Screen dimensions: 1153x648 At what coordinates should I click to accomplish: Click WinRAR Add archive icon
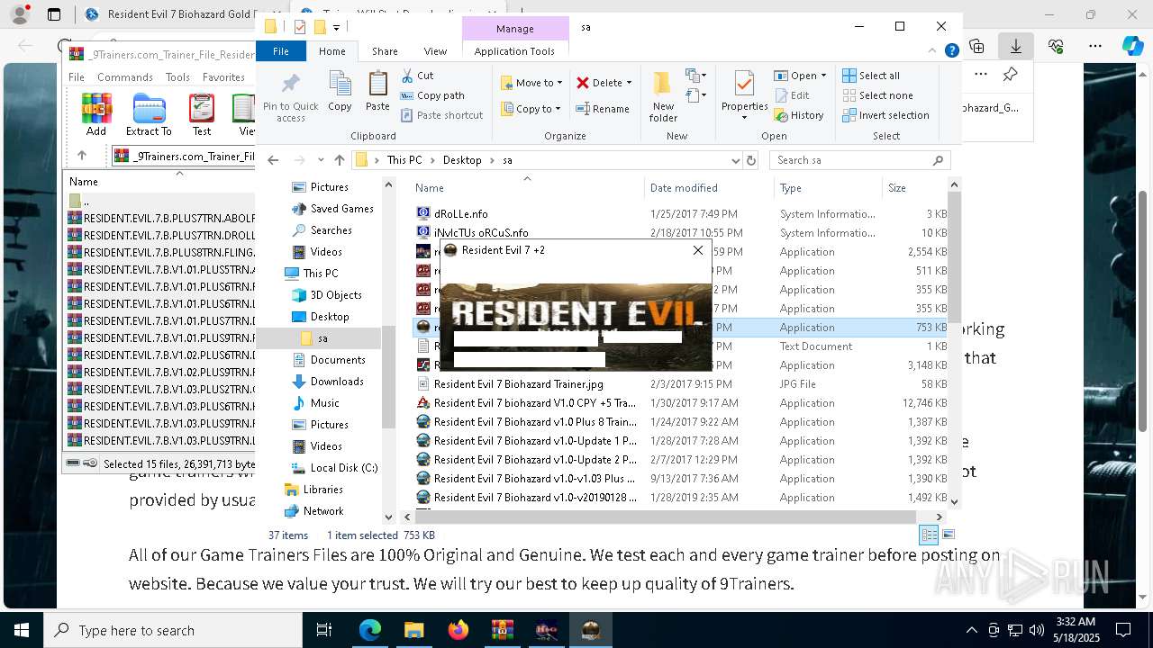[x=96, y=114]
